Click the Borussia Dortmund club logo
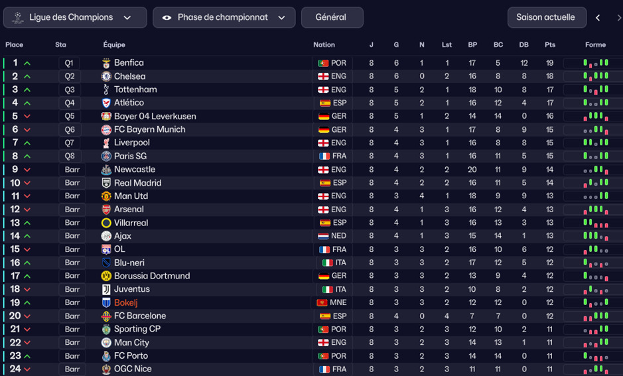The image size is (623, 376). coord(106,276)
